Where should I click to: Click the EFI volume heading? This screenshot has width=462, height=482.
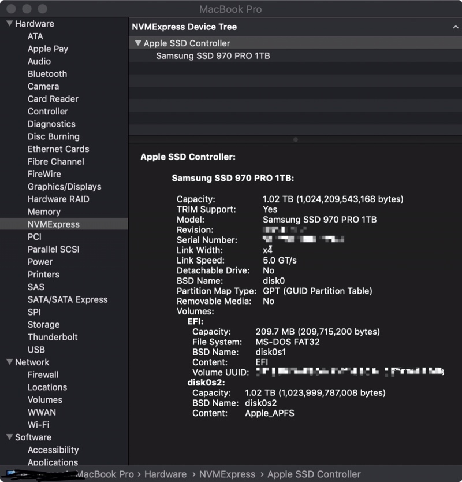point(196,321)
